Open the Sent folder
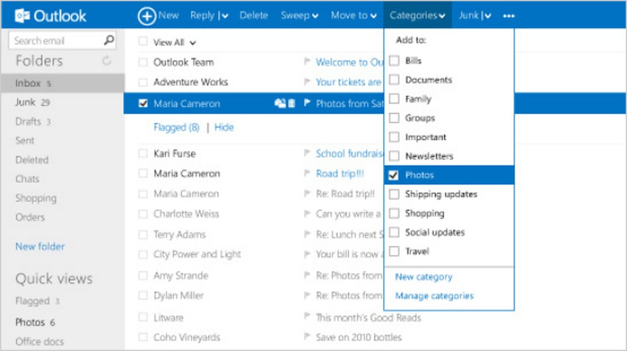This screenshot has width=627, height=351. click(25, 141)
